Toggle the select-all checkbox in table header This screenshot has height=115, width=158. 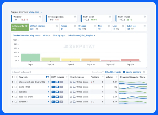click(x=16, y=77)
